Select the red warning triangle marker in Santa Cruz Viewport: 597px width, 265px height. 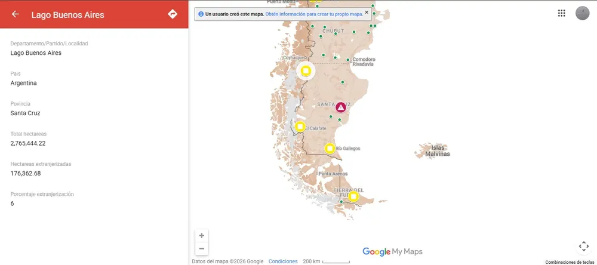click(341, 107)
